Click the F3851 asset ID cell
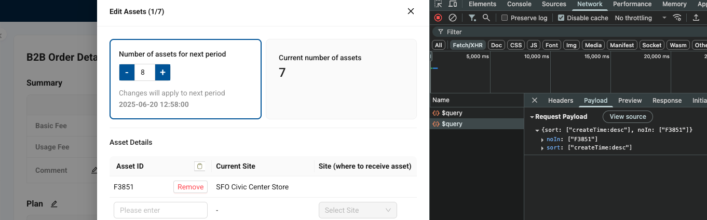 click(124, 187)
